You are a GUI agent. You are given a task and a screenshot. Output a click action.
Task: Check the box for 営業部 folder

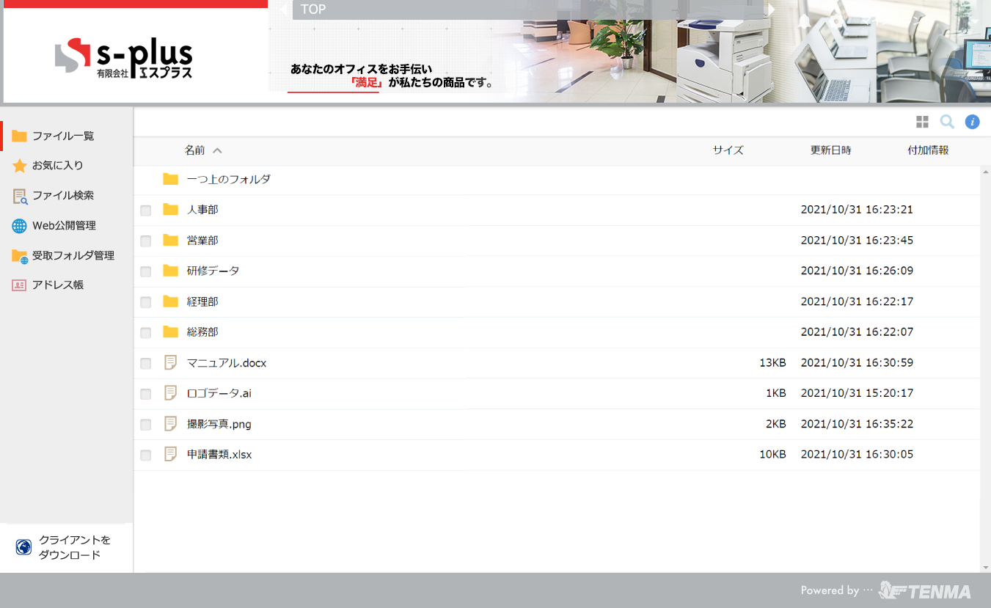(146, 241)
